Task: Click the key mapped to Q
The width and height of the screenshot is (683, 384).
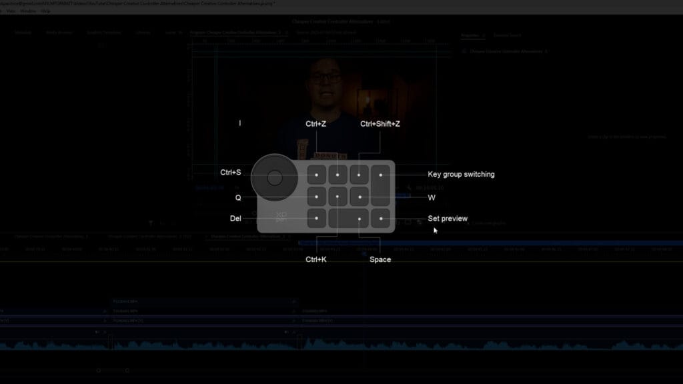Action: pyautogui.click(x=317, y=197)
